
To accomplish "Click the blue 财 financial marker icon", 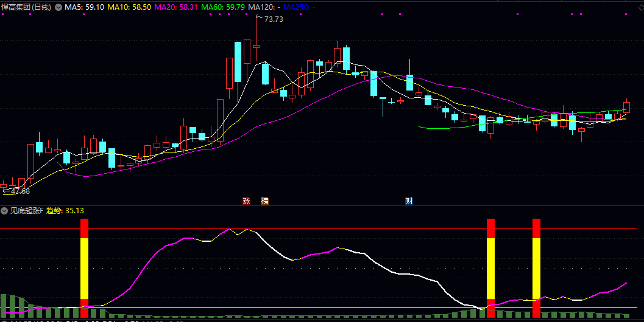I will coord(409,200).
